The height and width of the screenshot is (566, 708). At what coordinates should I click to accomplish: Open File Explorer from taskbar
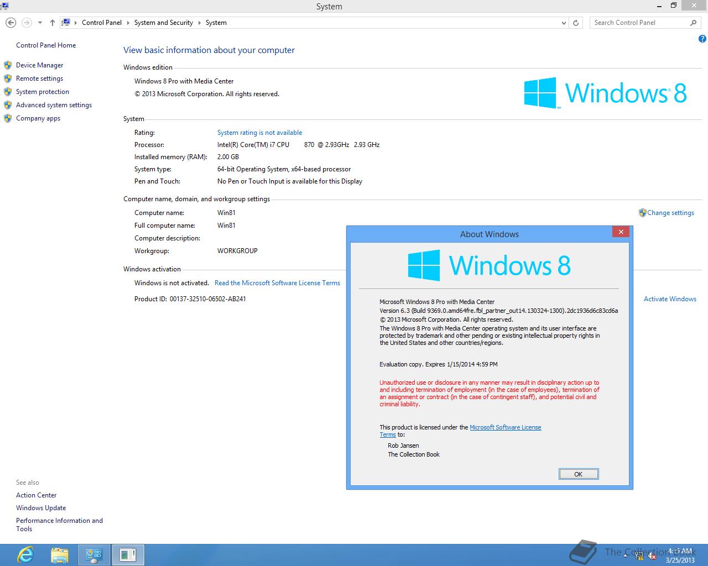pyautogui.click(x=59, y=554)
